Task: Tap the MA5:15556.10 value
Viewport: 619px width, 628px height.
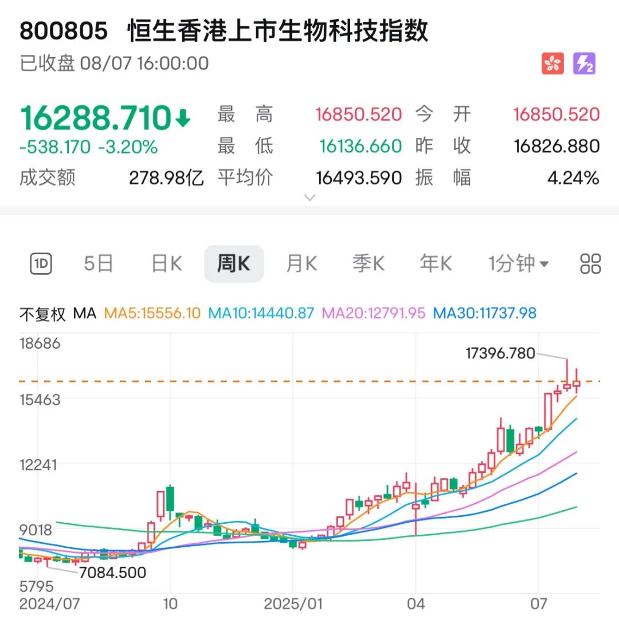Action: (152, 313)
